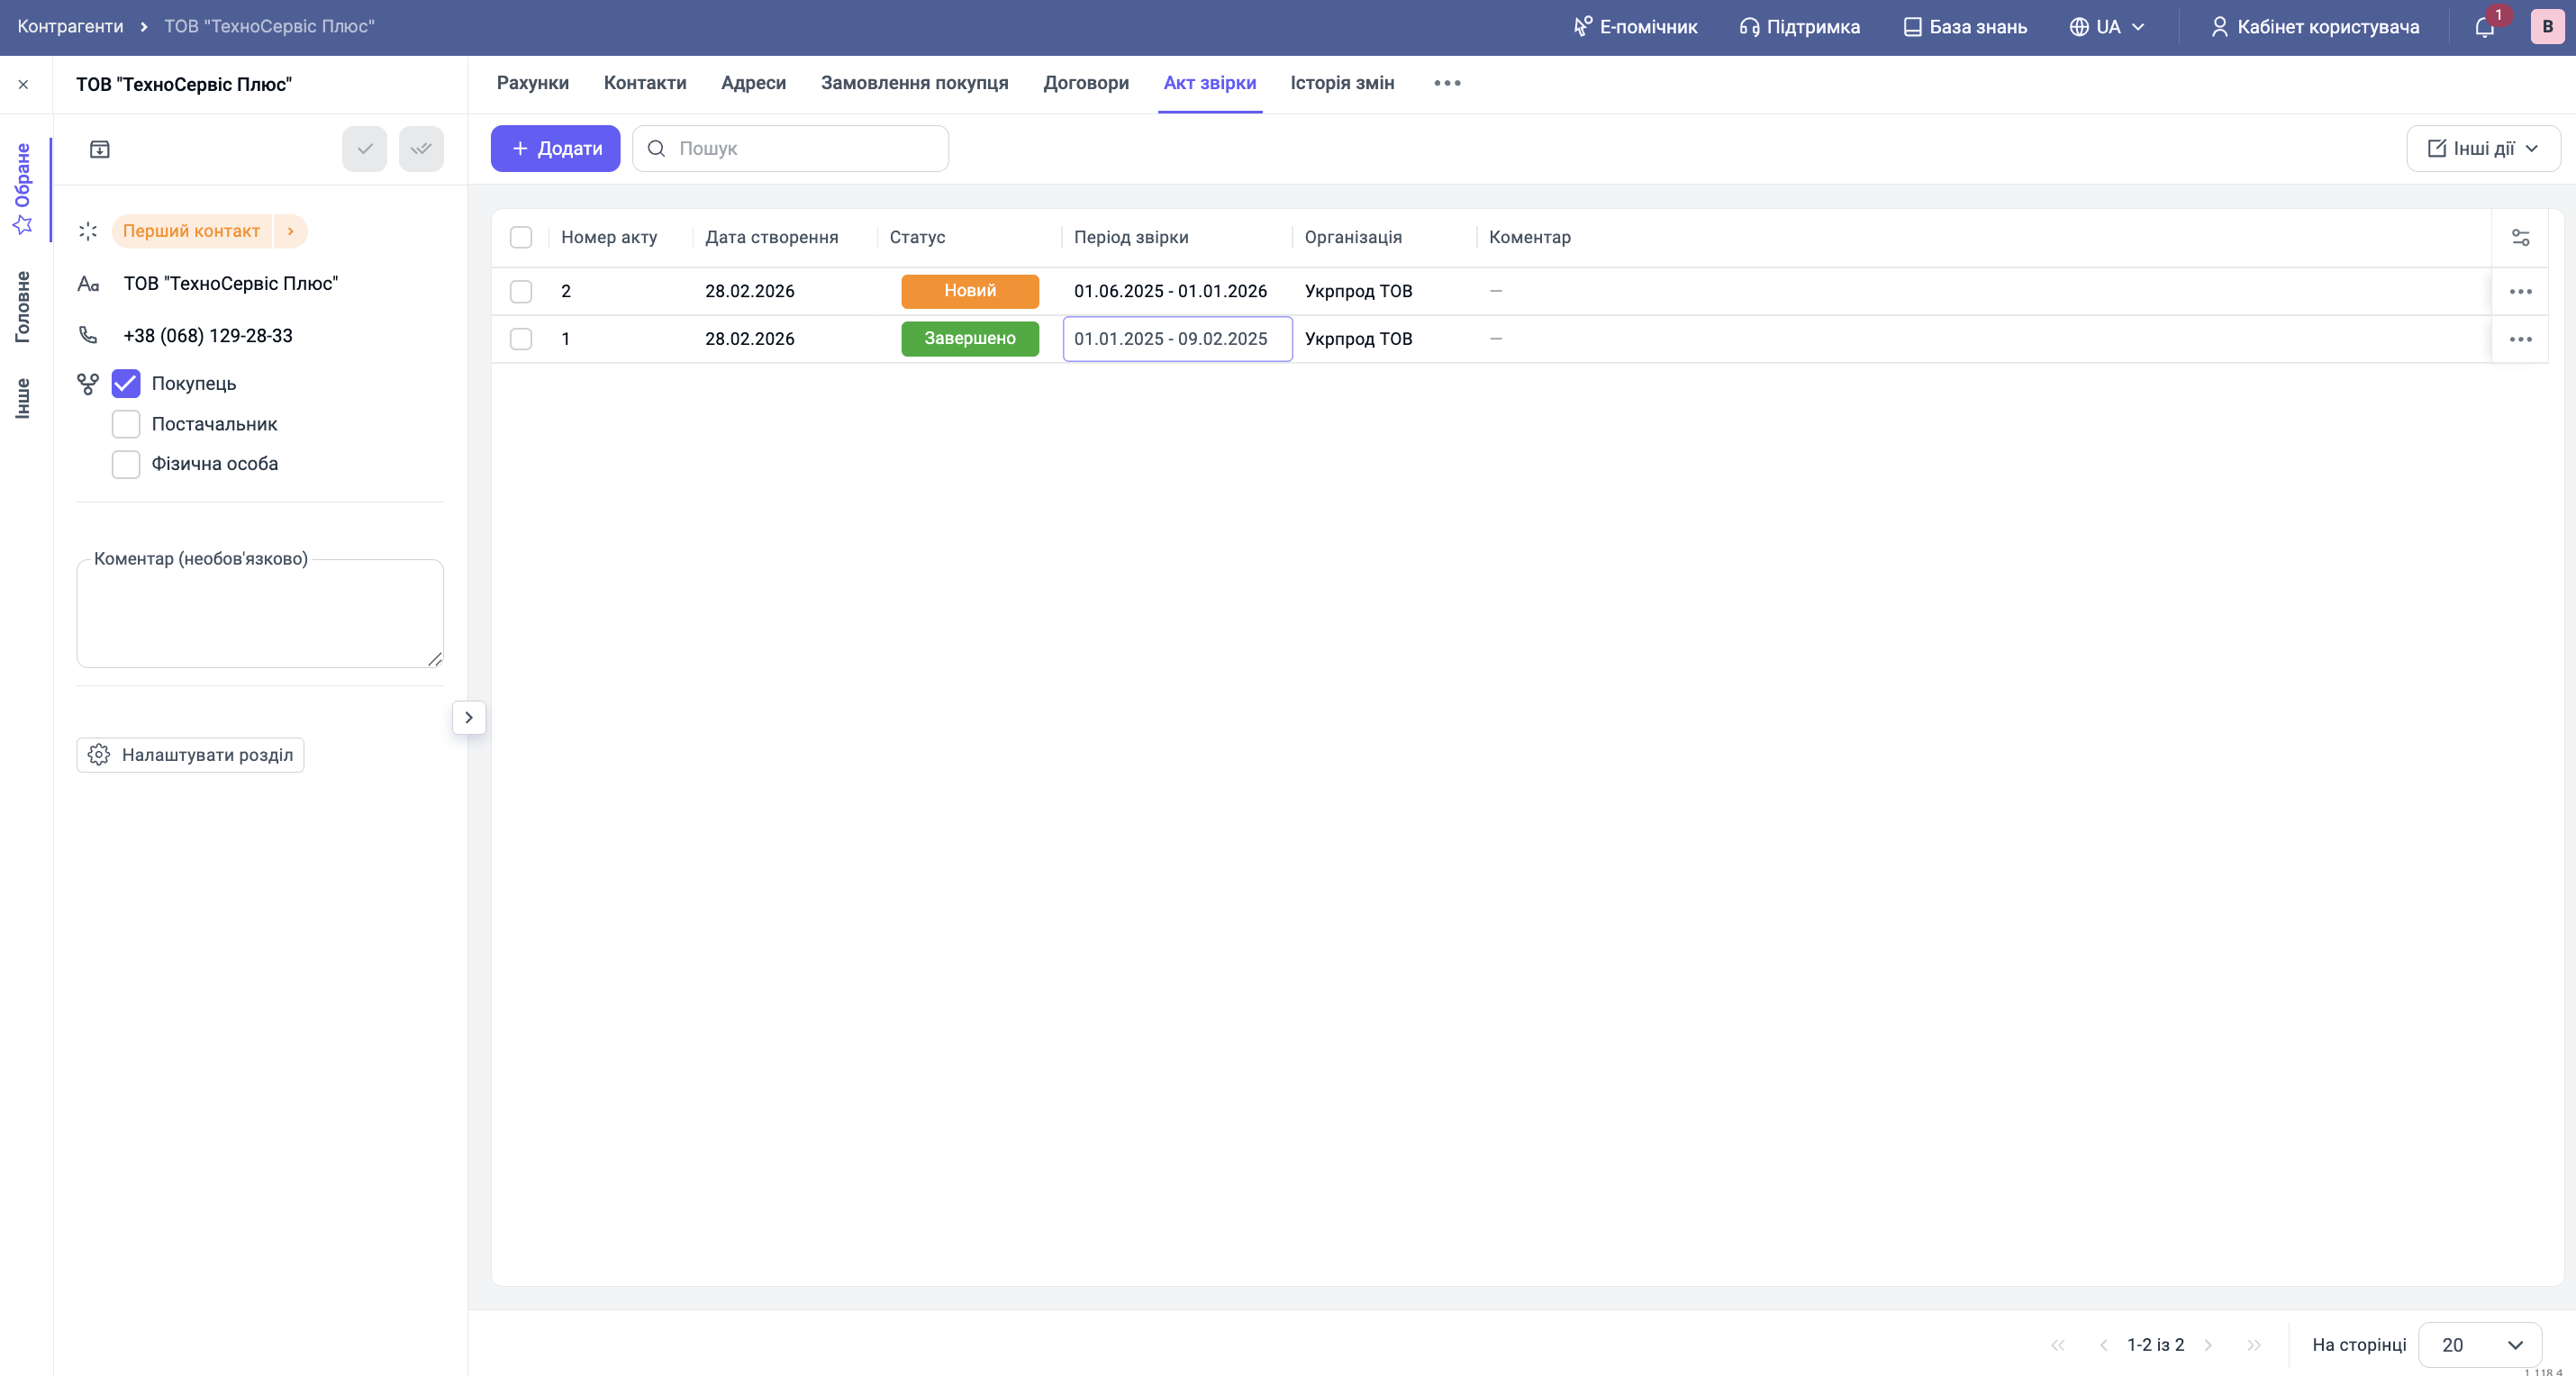The image size is (2576, 1376).
Task: Click the single checkmark save icon
Action: 364,149
